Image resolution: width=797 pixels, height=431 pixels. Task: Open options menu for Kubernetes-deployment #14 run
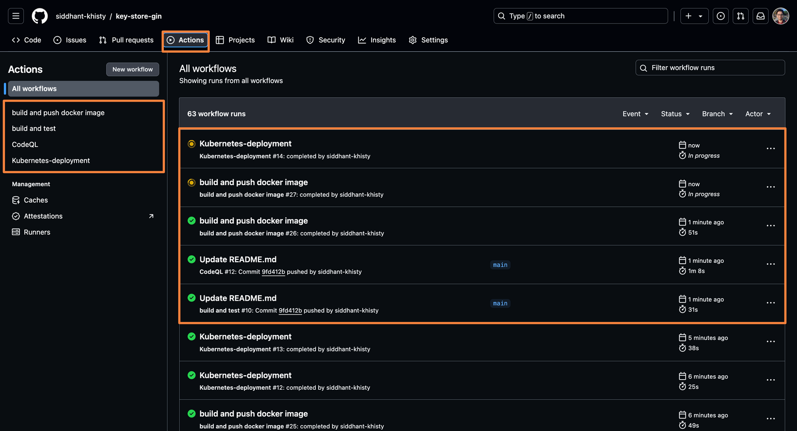770,149
